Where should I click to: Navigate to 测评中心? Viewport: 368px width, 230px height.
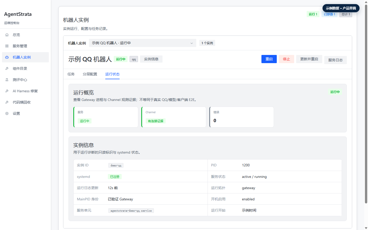25,80
